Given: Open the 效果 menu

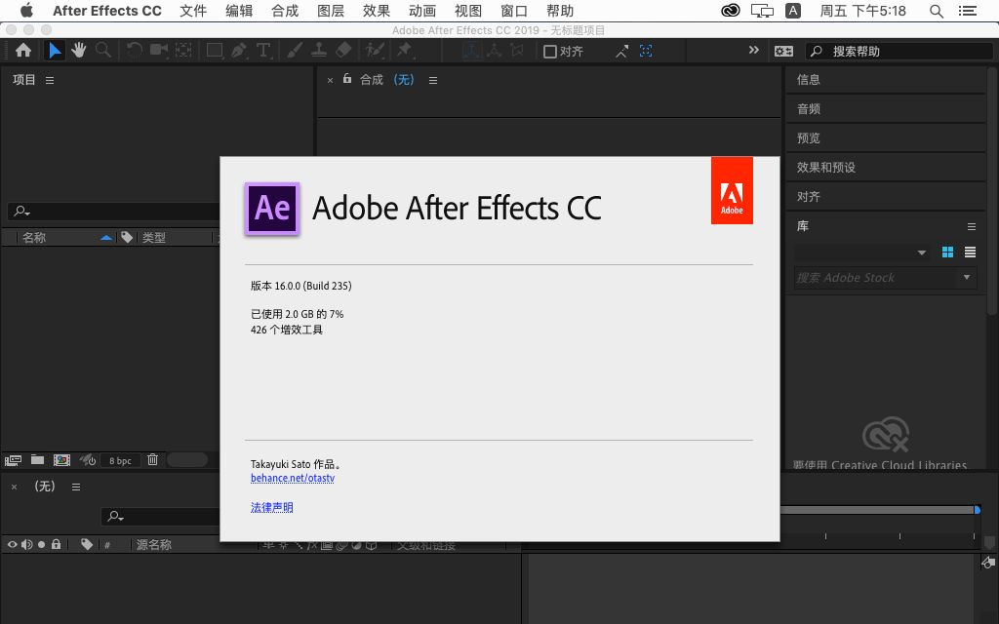Looking at the screenshot, I should [377, 11].
